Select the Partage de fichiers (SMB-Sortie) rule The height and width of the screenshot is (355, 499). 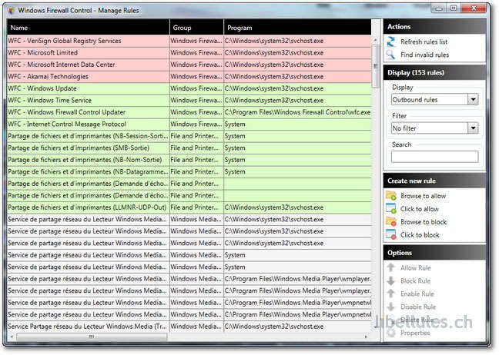[x=189, y=148]
